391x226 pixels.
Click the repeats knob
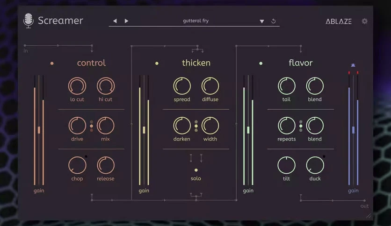tap(287, 126)
